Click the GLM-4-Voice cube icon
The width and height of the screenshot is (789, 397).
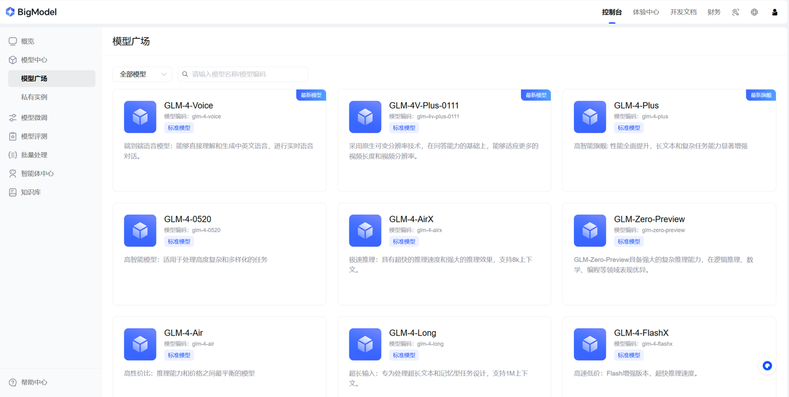point(140,117)
